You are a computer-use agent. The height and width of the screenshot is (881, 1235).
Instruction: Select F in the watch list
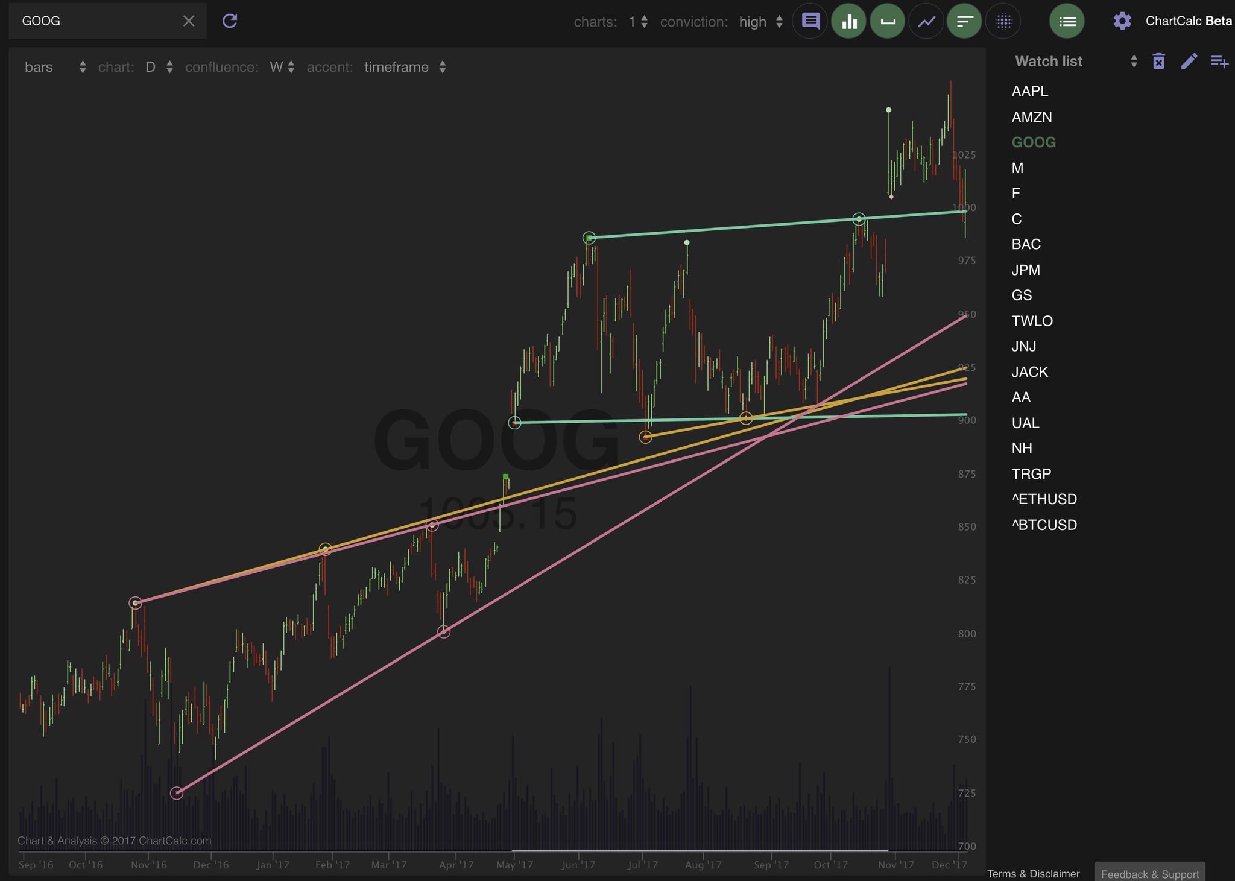click(x=1016, y=193)
